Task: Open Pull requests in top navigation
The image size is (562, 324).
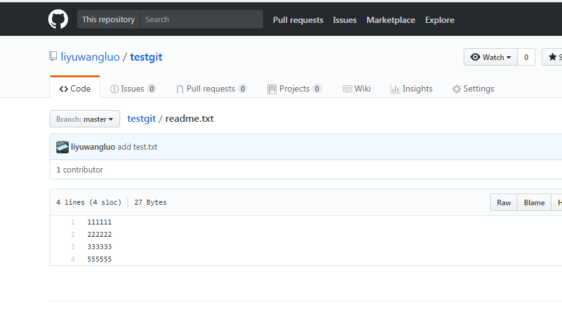Action: [x=298, y=20]
